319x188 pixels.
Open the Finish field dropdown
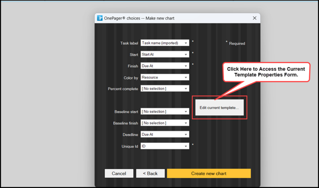point(165,66)
